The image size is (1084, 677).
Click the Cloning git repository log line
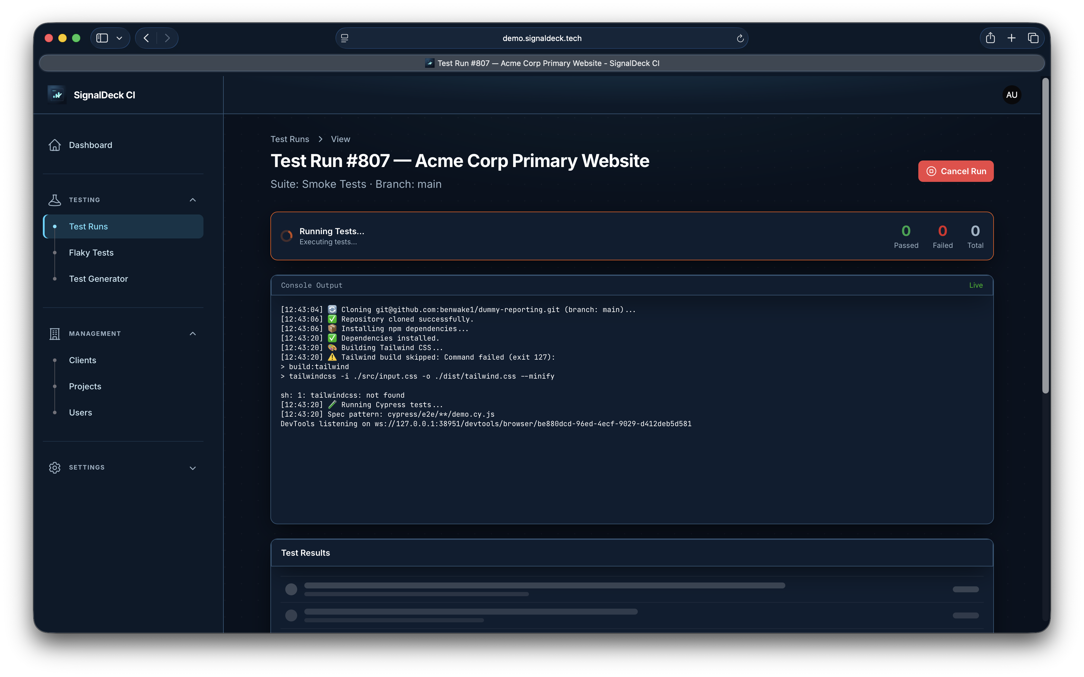[458, 309]
